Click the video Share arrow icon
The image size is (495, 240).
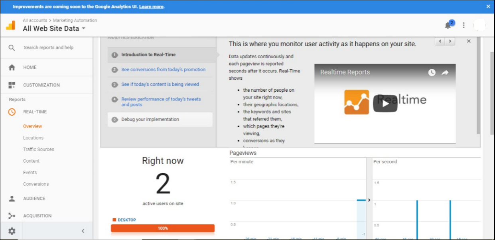point(445,73)
